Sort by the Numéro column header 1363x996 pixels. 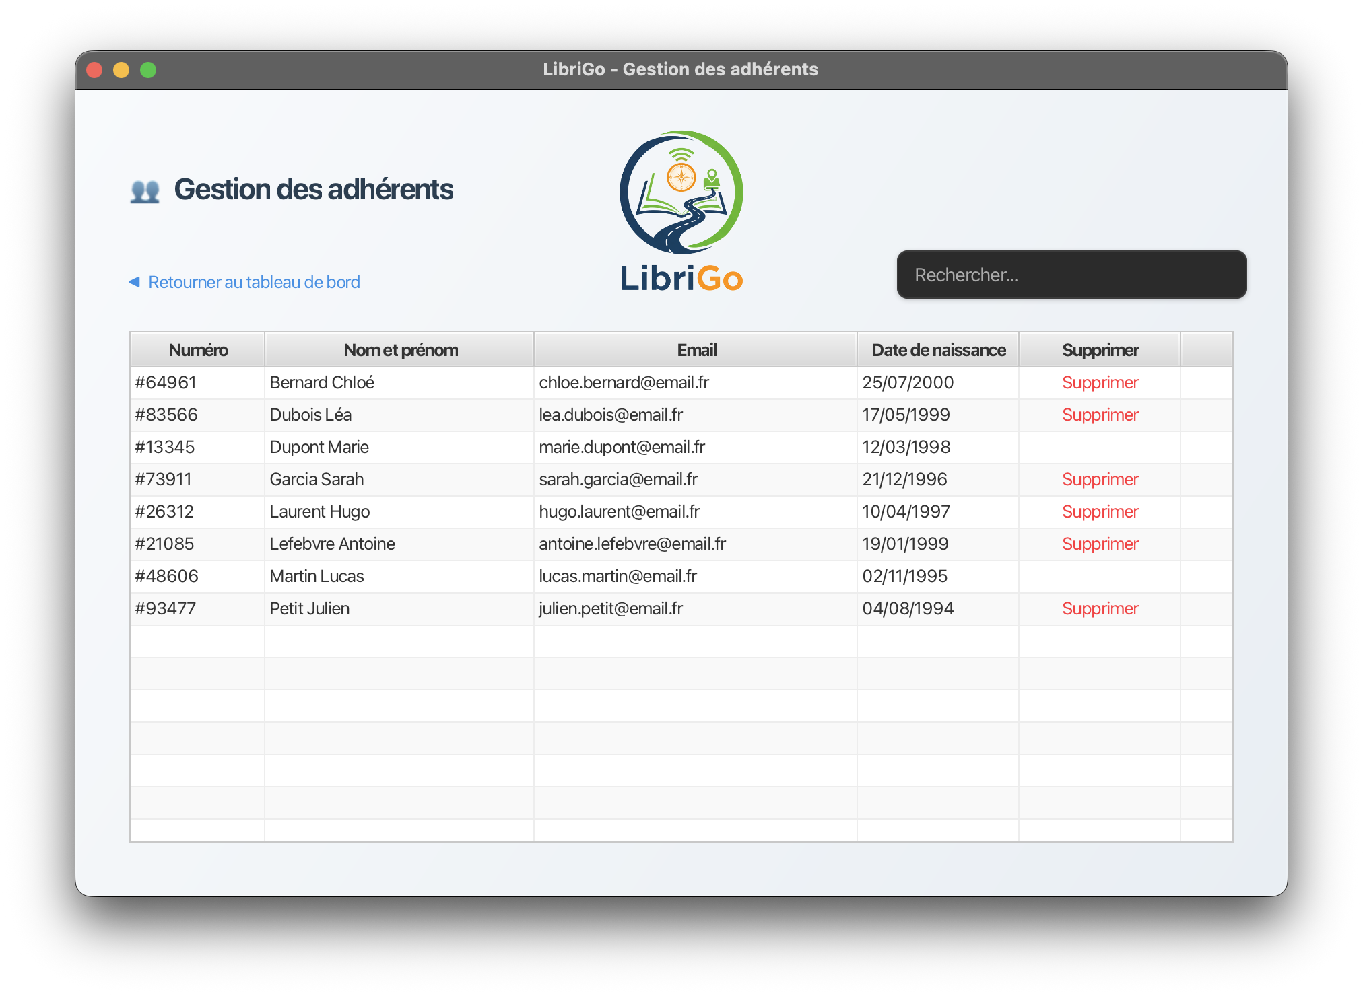coord(197,350)
